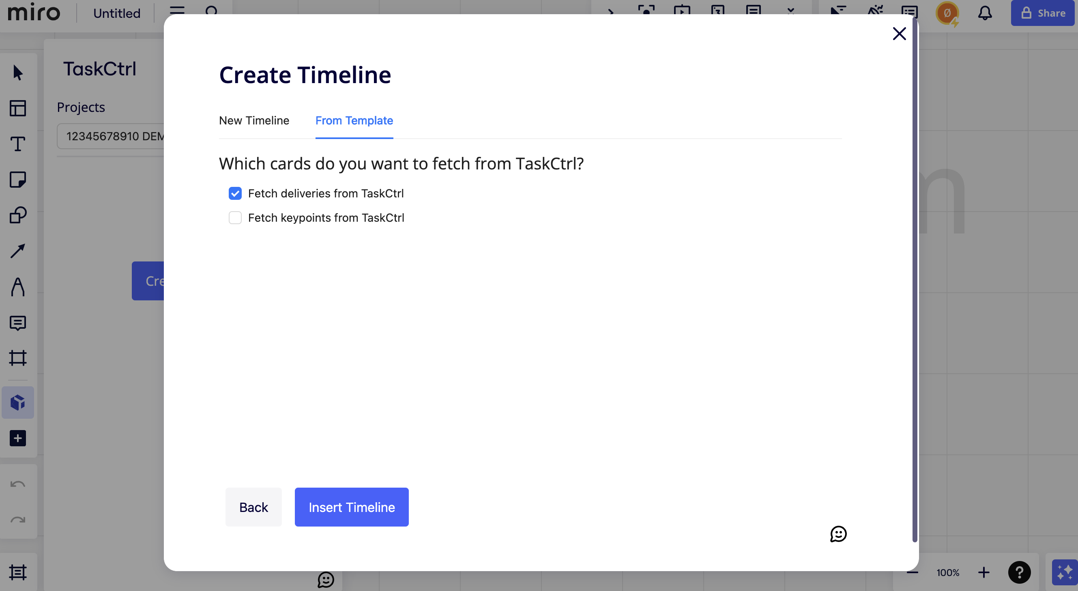Undo the last action
Image resolution: width=1078 pixels, height=591 pixels.
[x=18, y=484]
